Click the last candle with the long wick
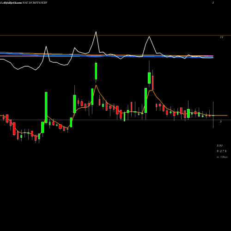This screenshot has width=231, height=231. (x=213, y=115)
